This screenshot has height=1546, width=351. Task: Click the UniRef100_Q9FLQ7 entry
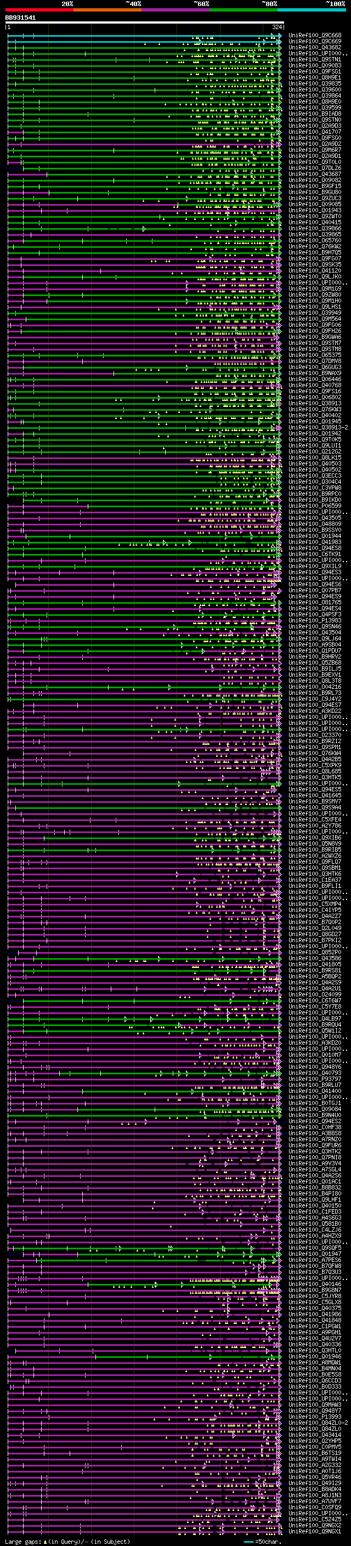coord(314,861)
